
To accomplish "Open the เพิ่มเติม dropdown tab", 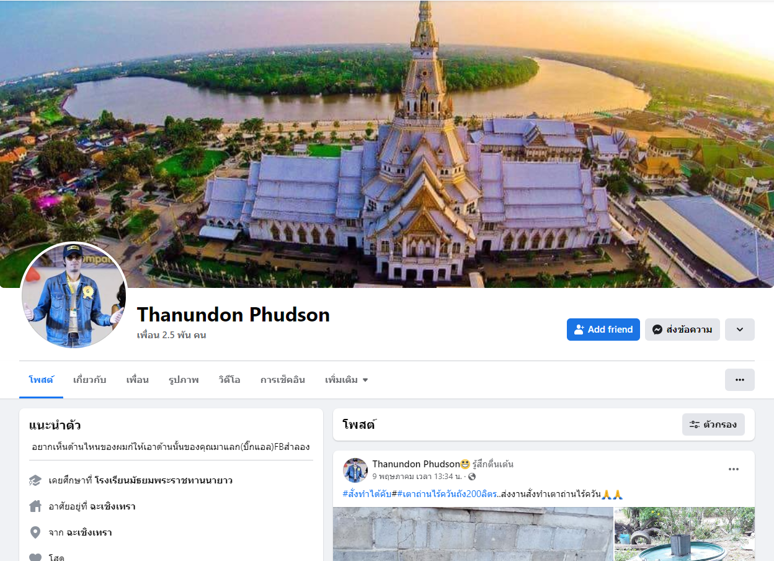I will point(346,380).
